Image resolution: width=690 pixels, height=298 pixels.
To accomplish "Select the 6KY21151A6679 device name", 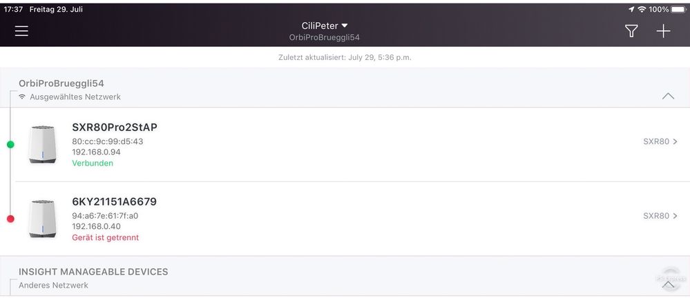I will [x=114, y=201].
